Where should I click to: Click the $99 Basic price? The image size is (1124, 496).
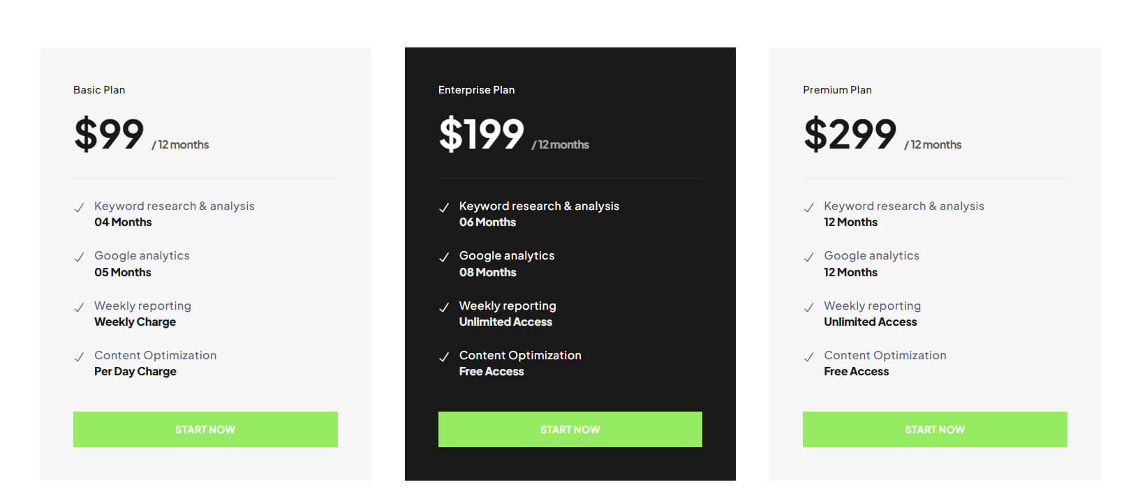coord(109,134)
